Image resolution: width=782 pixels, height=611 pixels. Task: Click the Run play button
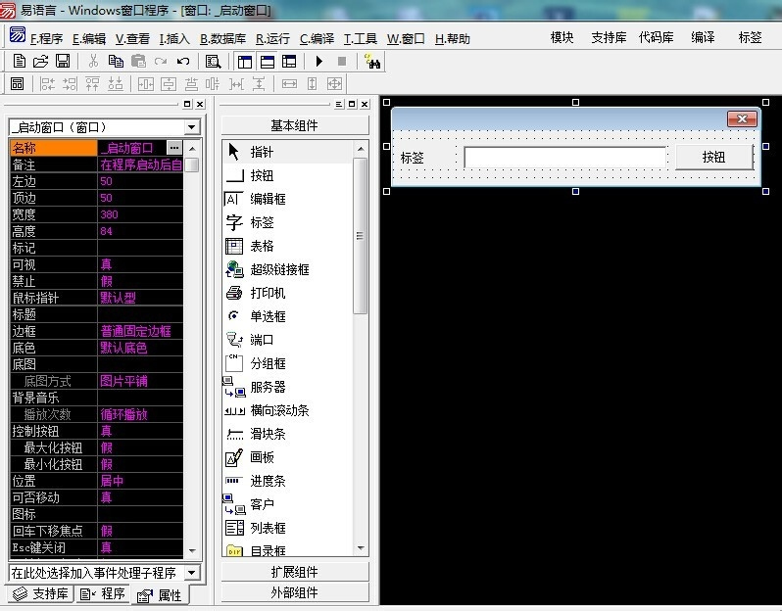(x=319, y=62)
